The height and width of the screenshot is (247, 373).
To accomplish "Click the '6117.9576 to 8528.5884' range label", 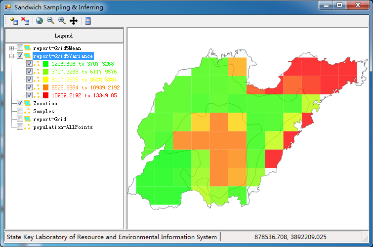I will (84, 80).
